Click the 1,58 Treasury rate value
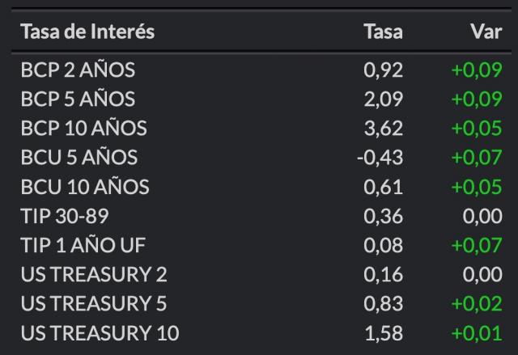The width and height of the screenshot is (518, 355). 384,332
